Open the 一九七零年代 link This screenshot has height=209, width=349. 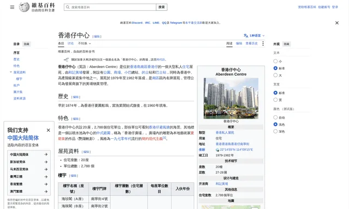(x=121, y=139)
